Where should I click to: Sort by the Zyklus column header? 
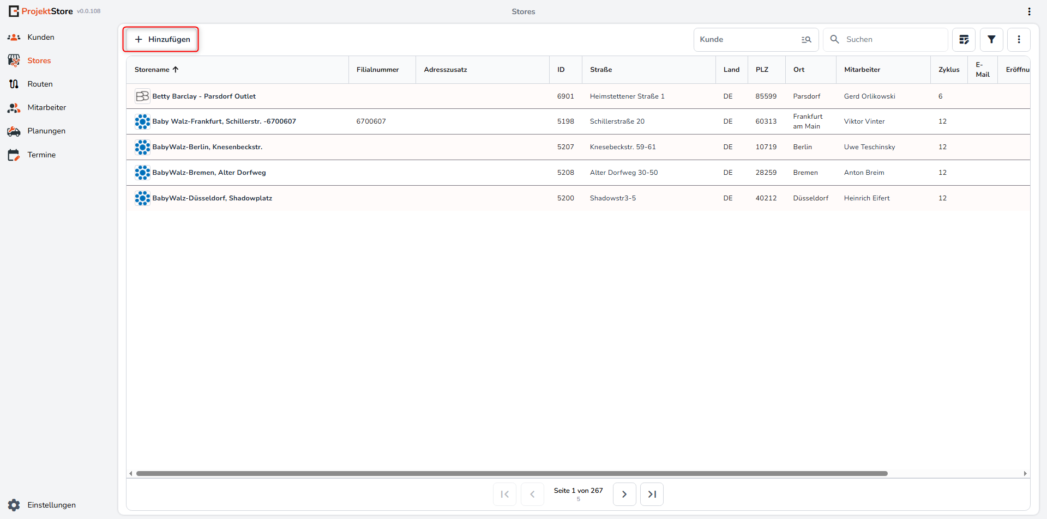pos(949,70)
